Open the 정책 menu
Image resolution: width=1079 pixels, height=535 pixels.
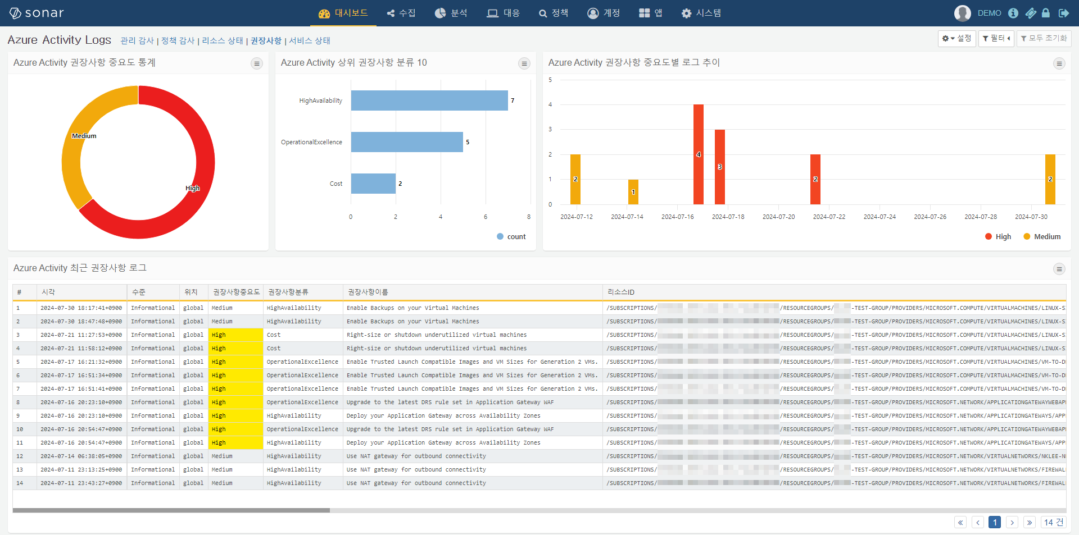[554, 13]
